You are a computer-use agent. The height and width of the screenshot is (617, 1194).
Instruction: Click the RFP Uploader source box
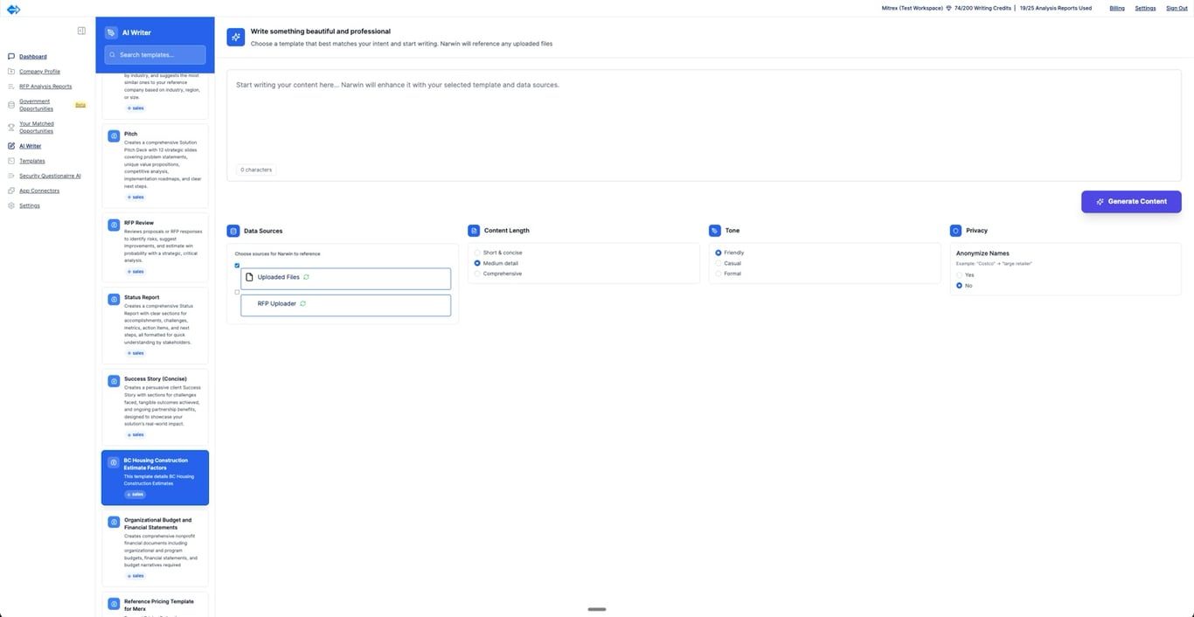tap(346, 305)
